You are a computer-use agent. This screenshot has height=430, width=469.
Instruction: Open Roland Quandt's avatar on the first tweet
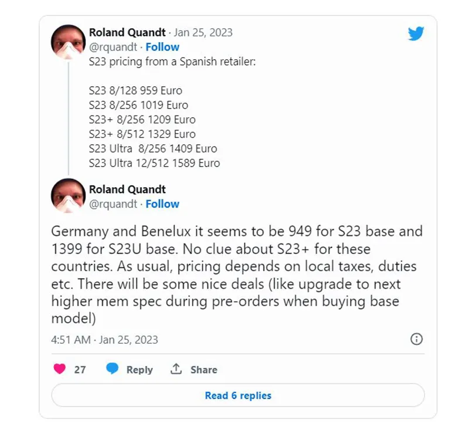point(69,42)
